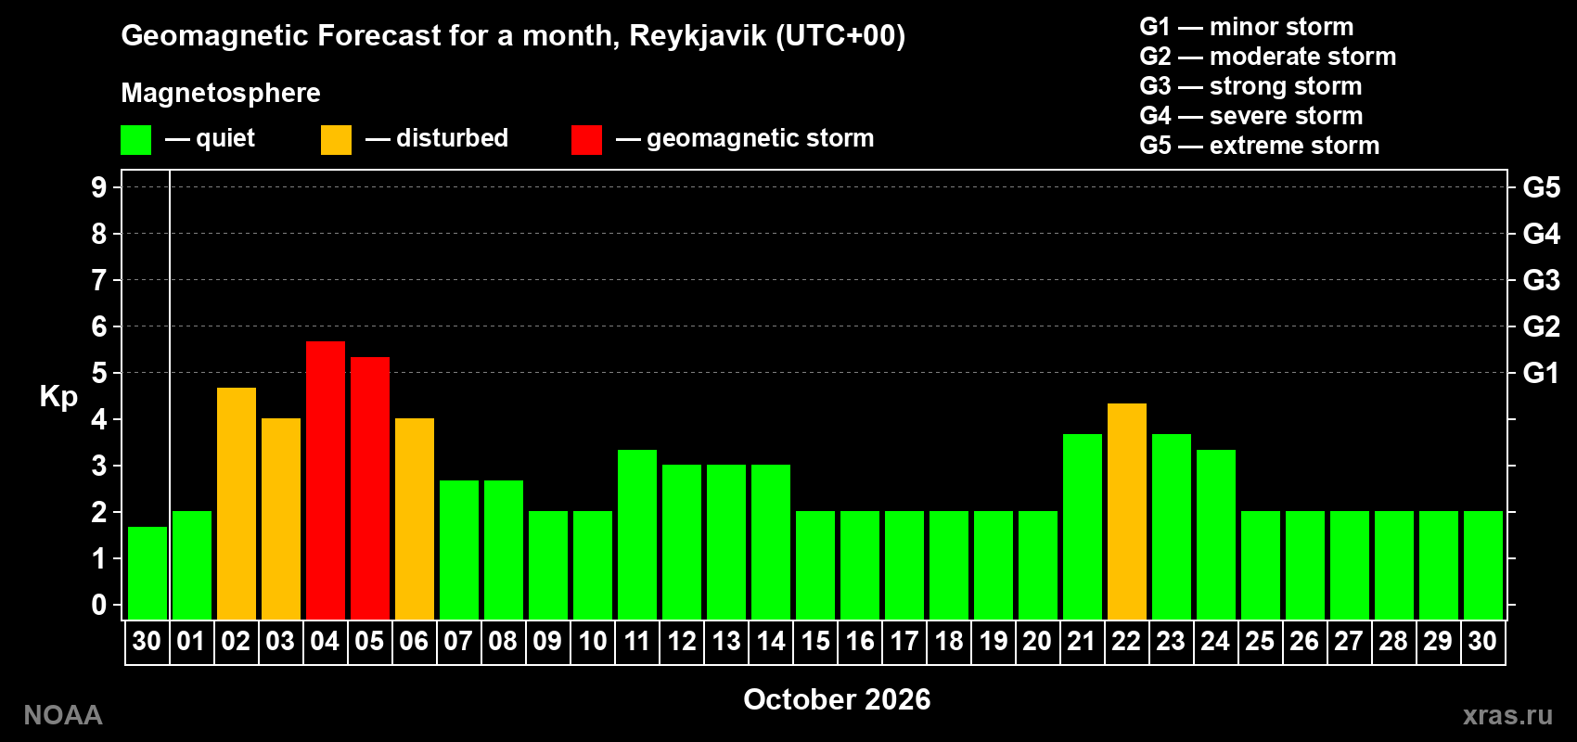
Task: Click the date label '04' on the x-axis
Action: point(325,641)
